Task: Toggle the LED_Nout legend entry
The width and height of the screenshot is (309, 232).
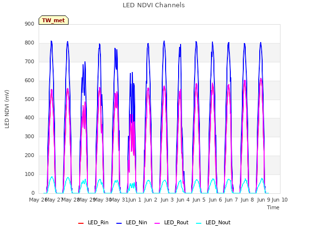Action: 213,222
